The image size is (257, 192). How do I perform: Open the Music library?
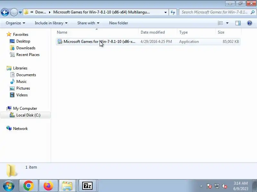click(x=21, y=81)
